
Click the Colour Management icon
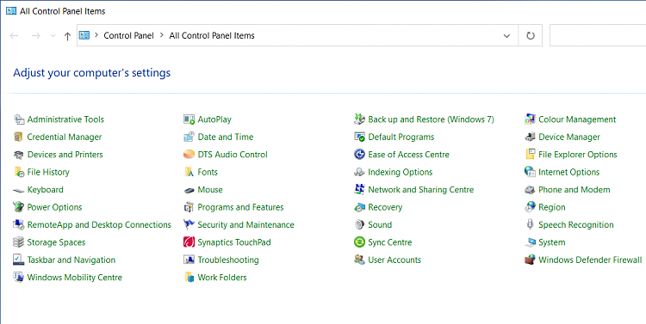click(530, 119)
